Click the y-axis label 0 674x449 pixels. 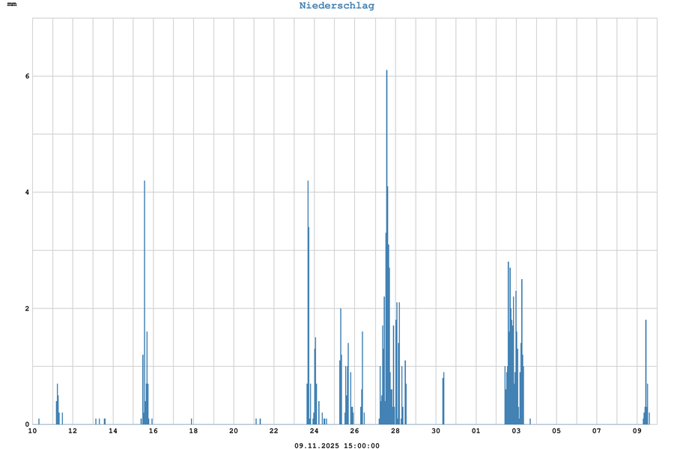point(25,424)
